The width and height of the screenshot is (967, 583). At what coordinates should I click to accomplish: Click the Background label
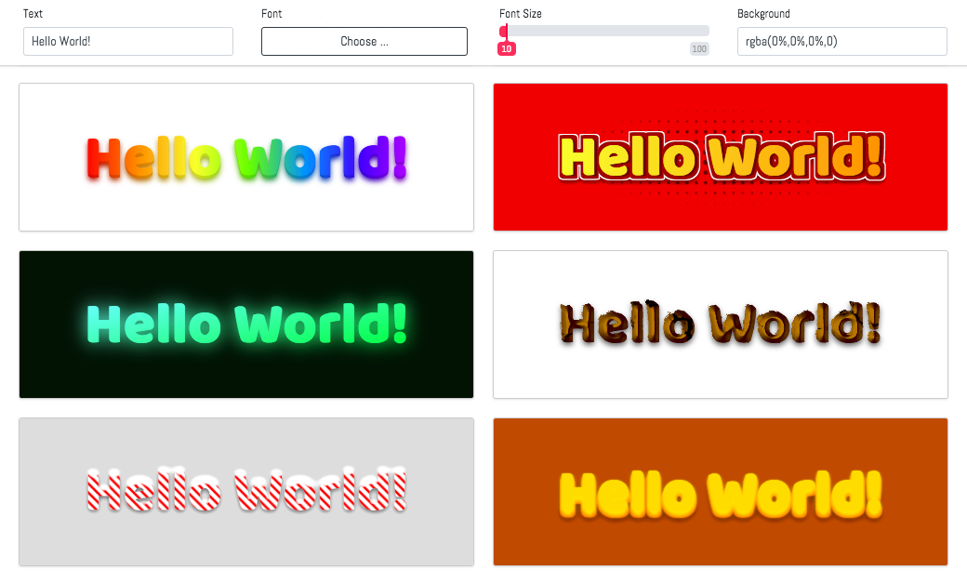coord(763,13)
